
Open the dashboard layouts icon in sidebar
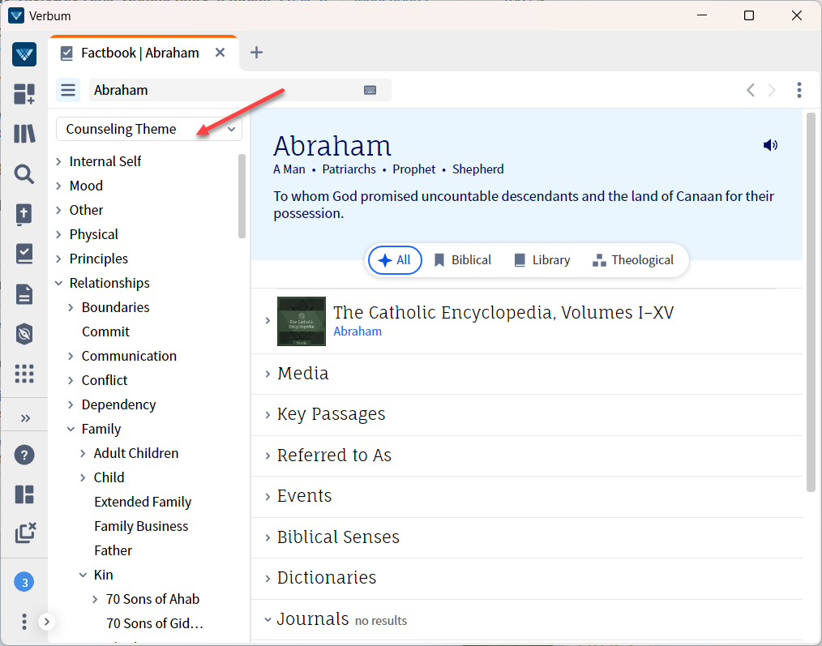[24, 94]
